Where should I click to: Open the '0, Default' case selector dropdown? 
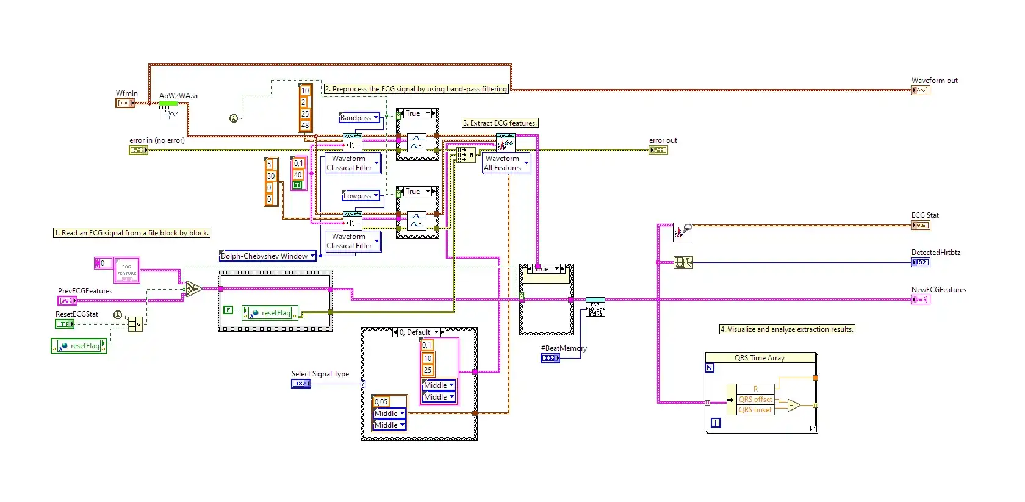(419, 332)
